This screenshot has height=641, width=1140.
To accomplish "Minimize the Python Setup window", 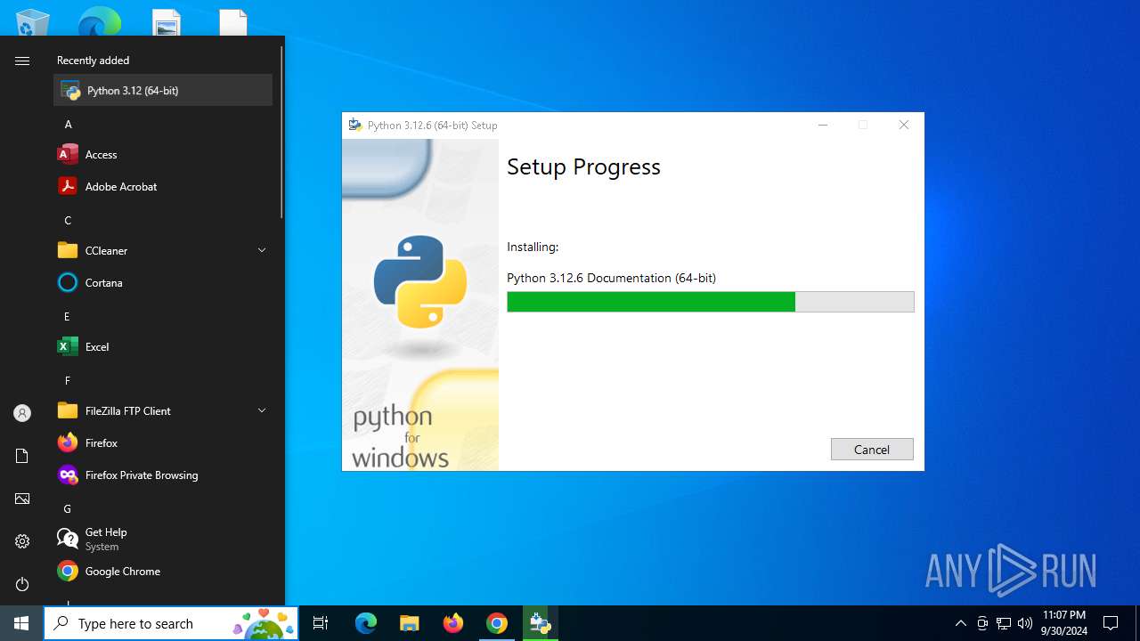I will coord(823,125).
